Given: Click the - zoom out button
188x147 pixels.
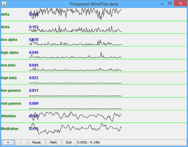Looking at the screenshot, I should pyautogui.click(x=21, y=142).
